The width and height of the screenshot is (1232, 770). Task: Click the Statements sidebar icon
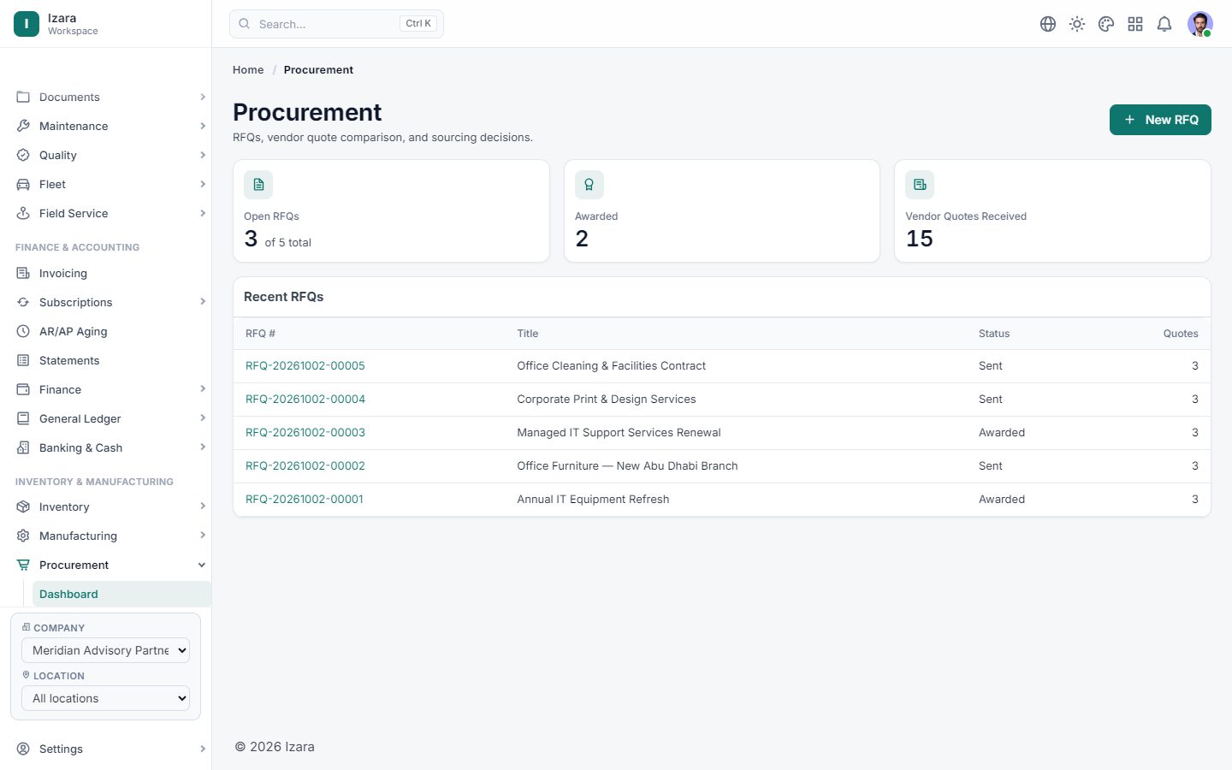[23, 360]
